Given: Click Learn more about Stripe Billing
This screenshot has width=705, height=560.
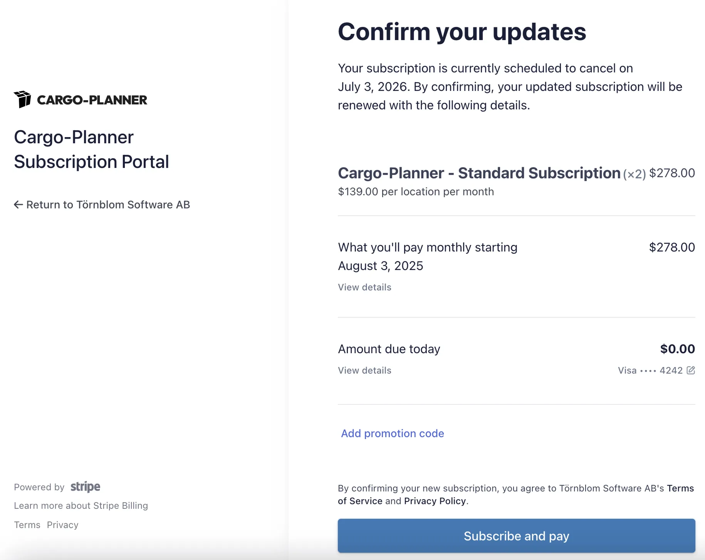Looking at the screenshot, I should coord(81,505).
